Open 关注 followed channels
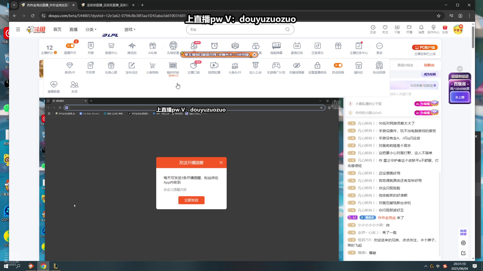The height and width of the screenshot is (271, 483). pyautogui.click(x=385, y=29)
